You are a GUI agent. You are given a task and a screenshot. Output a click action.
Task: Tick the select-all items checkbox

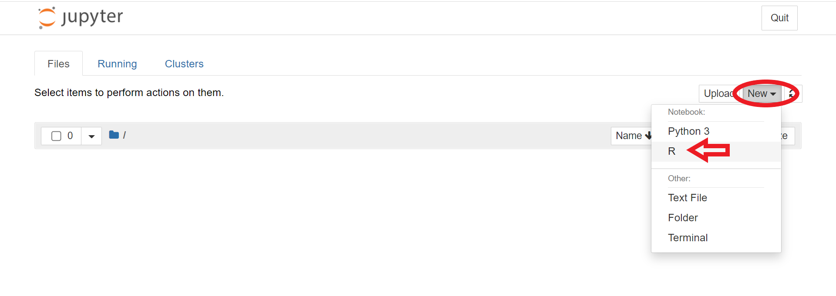[56, 136]
